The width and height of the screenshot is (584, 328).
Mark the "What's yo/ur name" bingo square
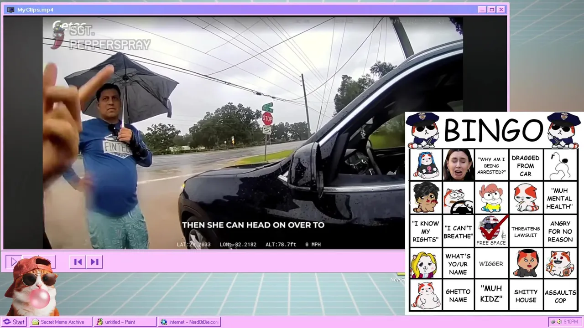[458, 263]
